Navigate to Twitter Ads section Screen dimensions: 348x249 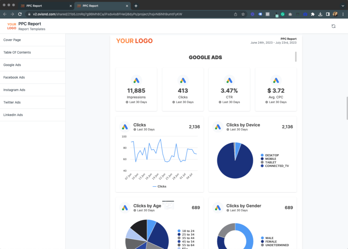tap(33, 102)
